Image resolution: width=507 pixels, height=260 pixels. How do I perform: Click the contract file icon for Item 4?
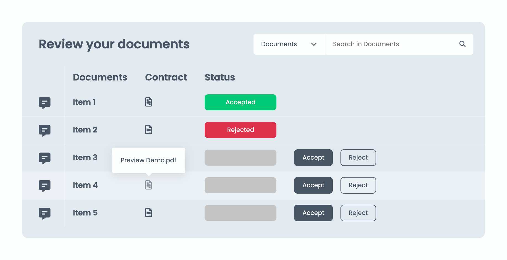point(149,185)
